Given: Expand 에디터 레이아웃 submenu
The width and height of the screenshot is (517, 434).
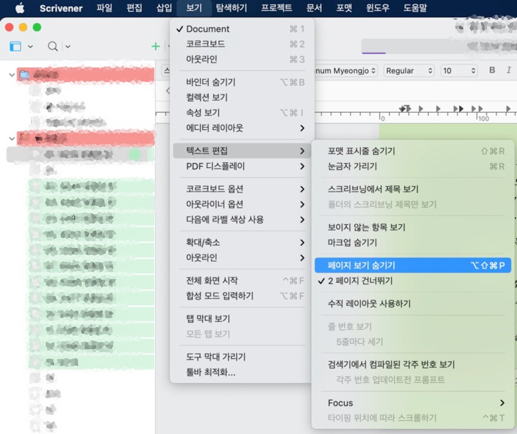Looking at the screenshot, I should point(242,128).
